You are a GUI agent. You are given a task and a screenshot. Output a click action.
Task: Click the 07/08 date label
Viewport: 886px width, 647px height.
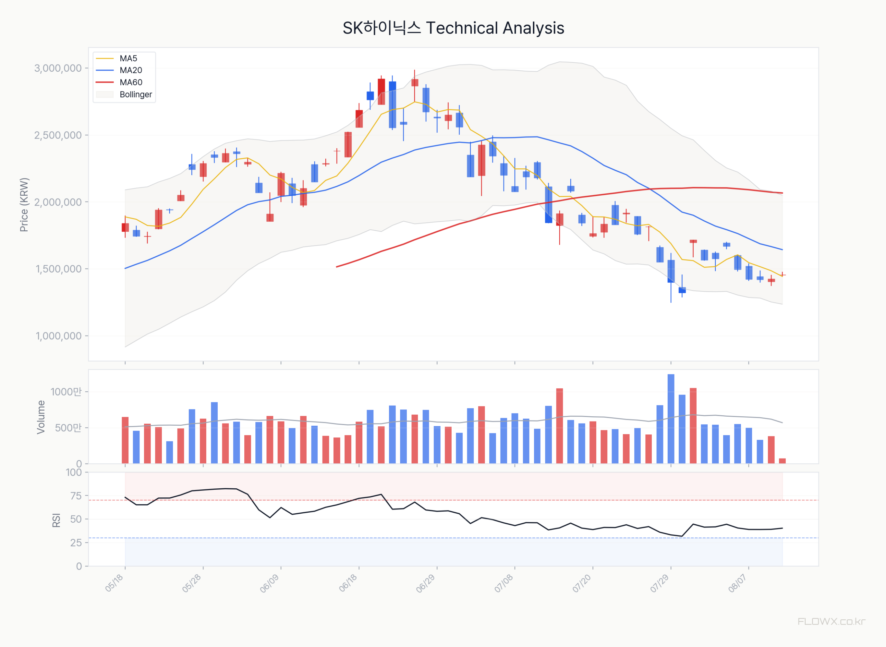click(504, 583)
